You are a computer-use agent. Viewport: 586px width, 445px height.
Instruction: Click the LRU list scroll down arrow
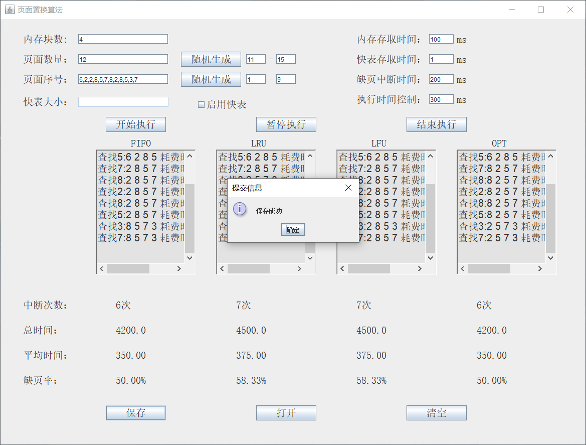pyautogui.click(x=310, y=258)
